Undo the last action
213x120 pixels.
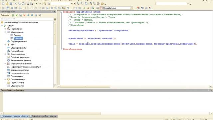(36, 4)
